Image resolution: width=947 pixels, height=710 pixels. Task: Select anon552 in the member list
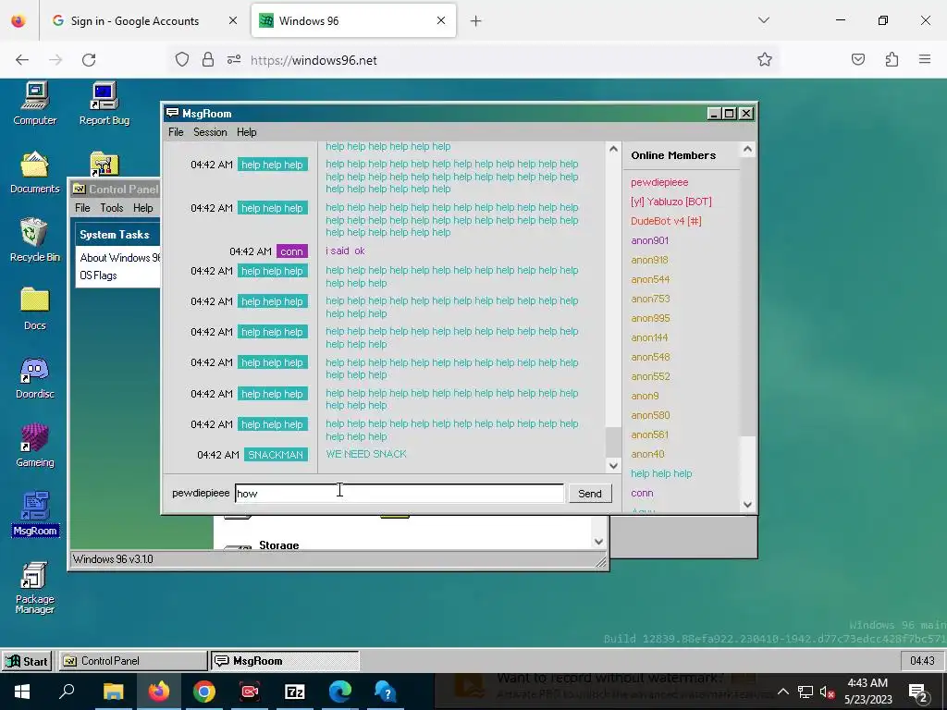(650, 376)
